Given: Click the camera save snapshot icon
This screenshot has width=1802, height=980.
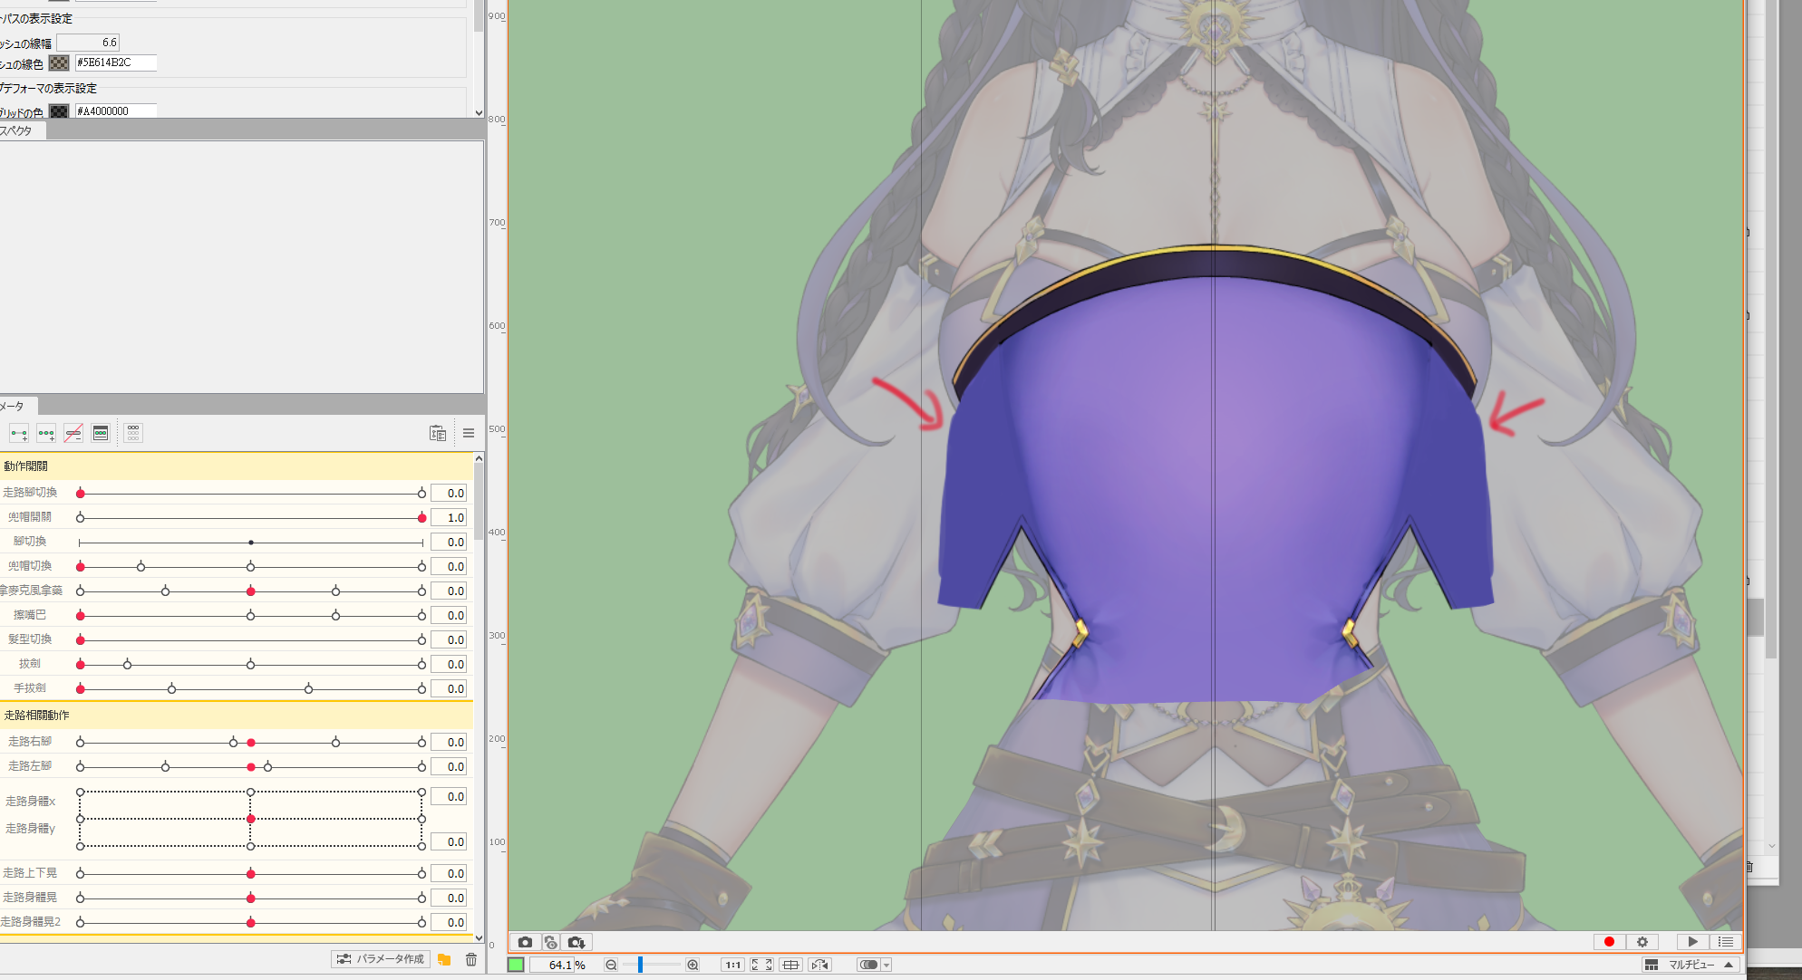Looking at the screenshot, I should click(576, 942).
